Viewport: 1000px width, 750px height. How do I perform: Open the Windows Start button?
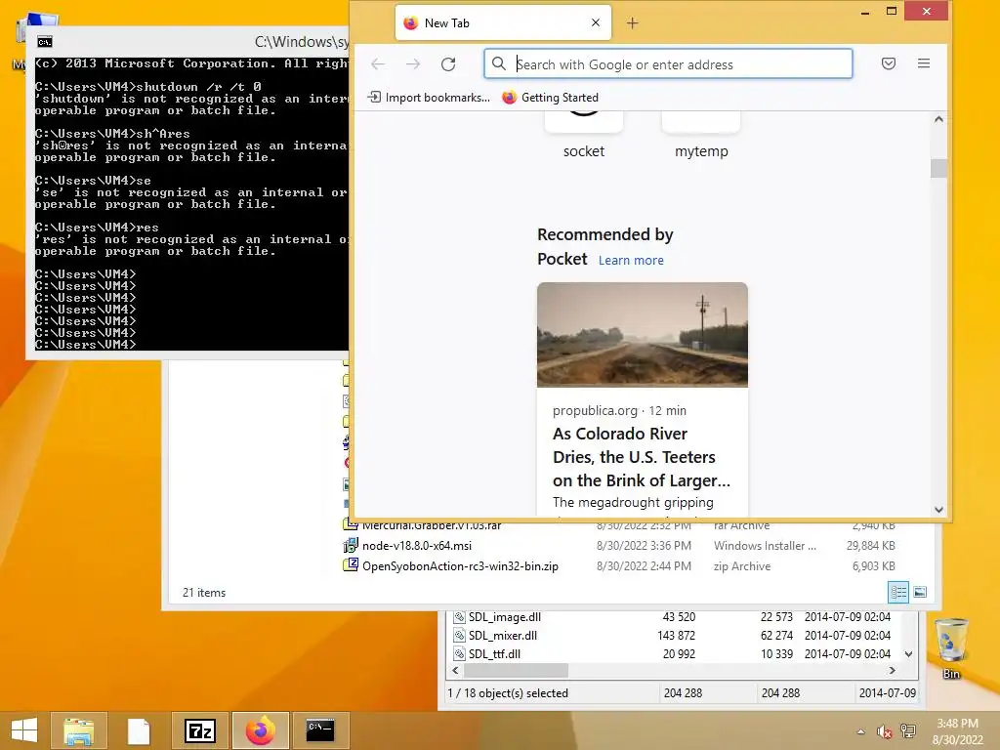[x=24, y=730]
